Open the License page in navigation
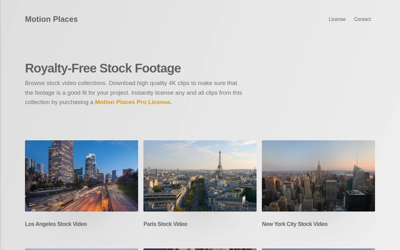This screenshot has width=400, height=250. coord(337,19)
